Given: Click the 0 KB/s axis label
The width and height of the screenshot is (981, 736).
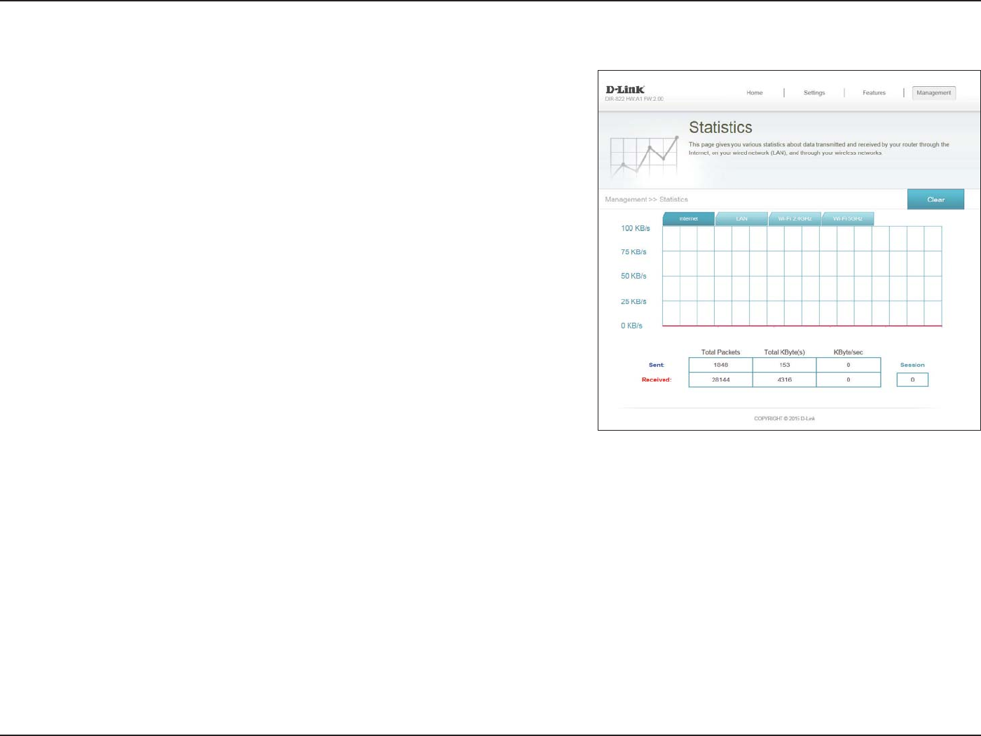Looking at the screenshot, I should click(631, 326).
